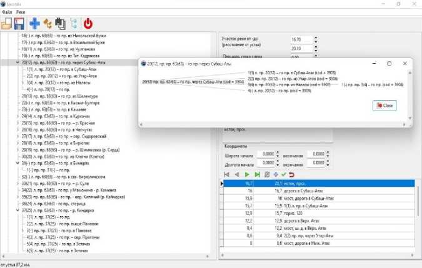Increase the Широта окончания value
The height and width of the screenshot is (268, 422).
tap(328, 152)
